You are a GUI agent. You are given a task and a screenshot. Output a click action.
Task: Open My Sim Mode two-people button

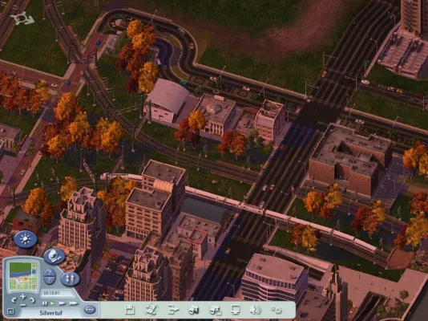coord(71,278)
